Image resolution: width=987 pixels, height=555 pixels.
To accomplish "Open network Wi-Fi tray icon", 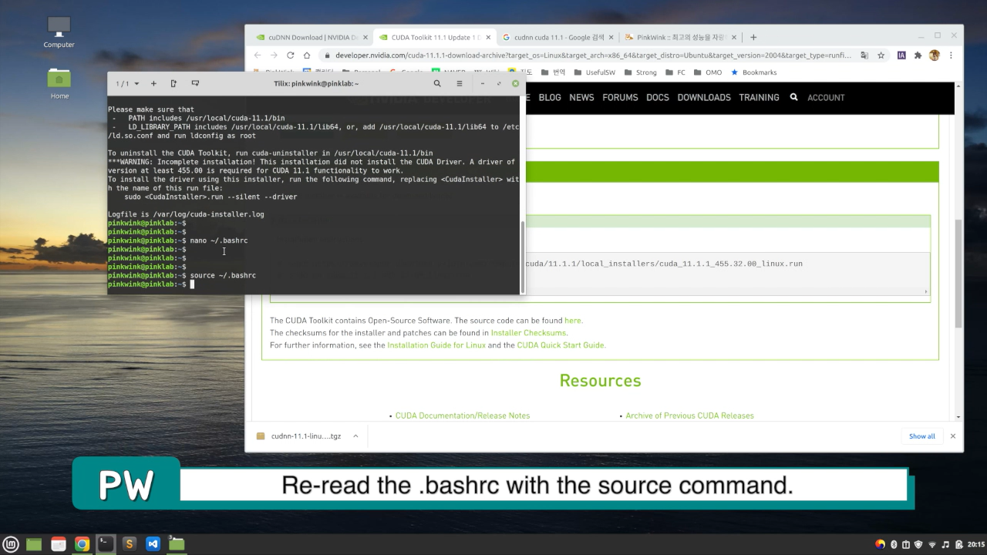I will point(931,544).
